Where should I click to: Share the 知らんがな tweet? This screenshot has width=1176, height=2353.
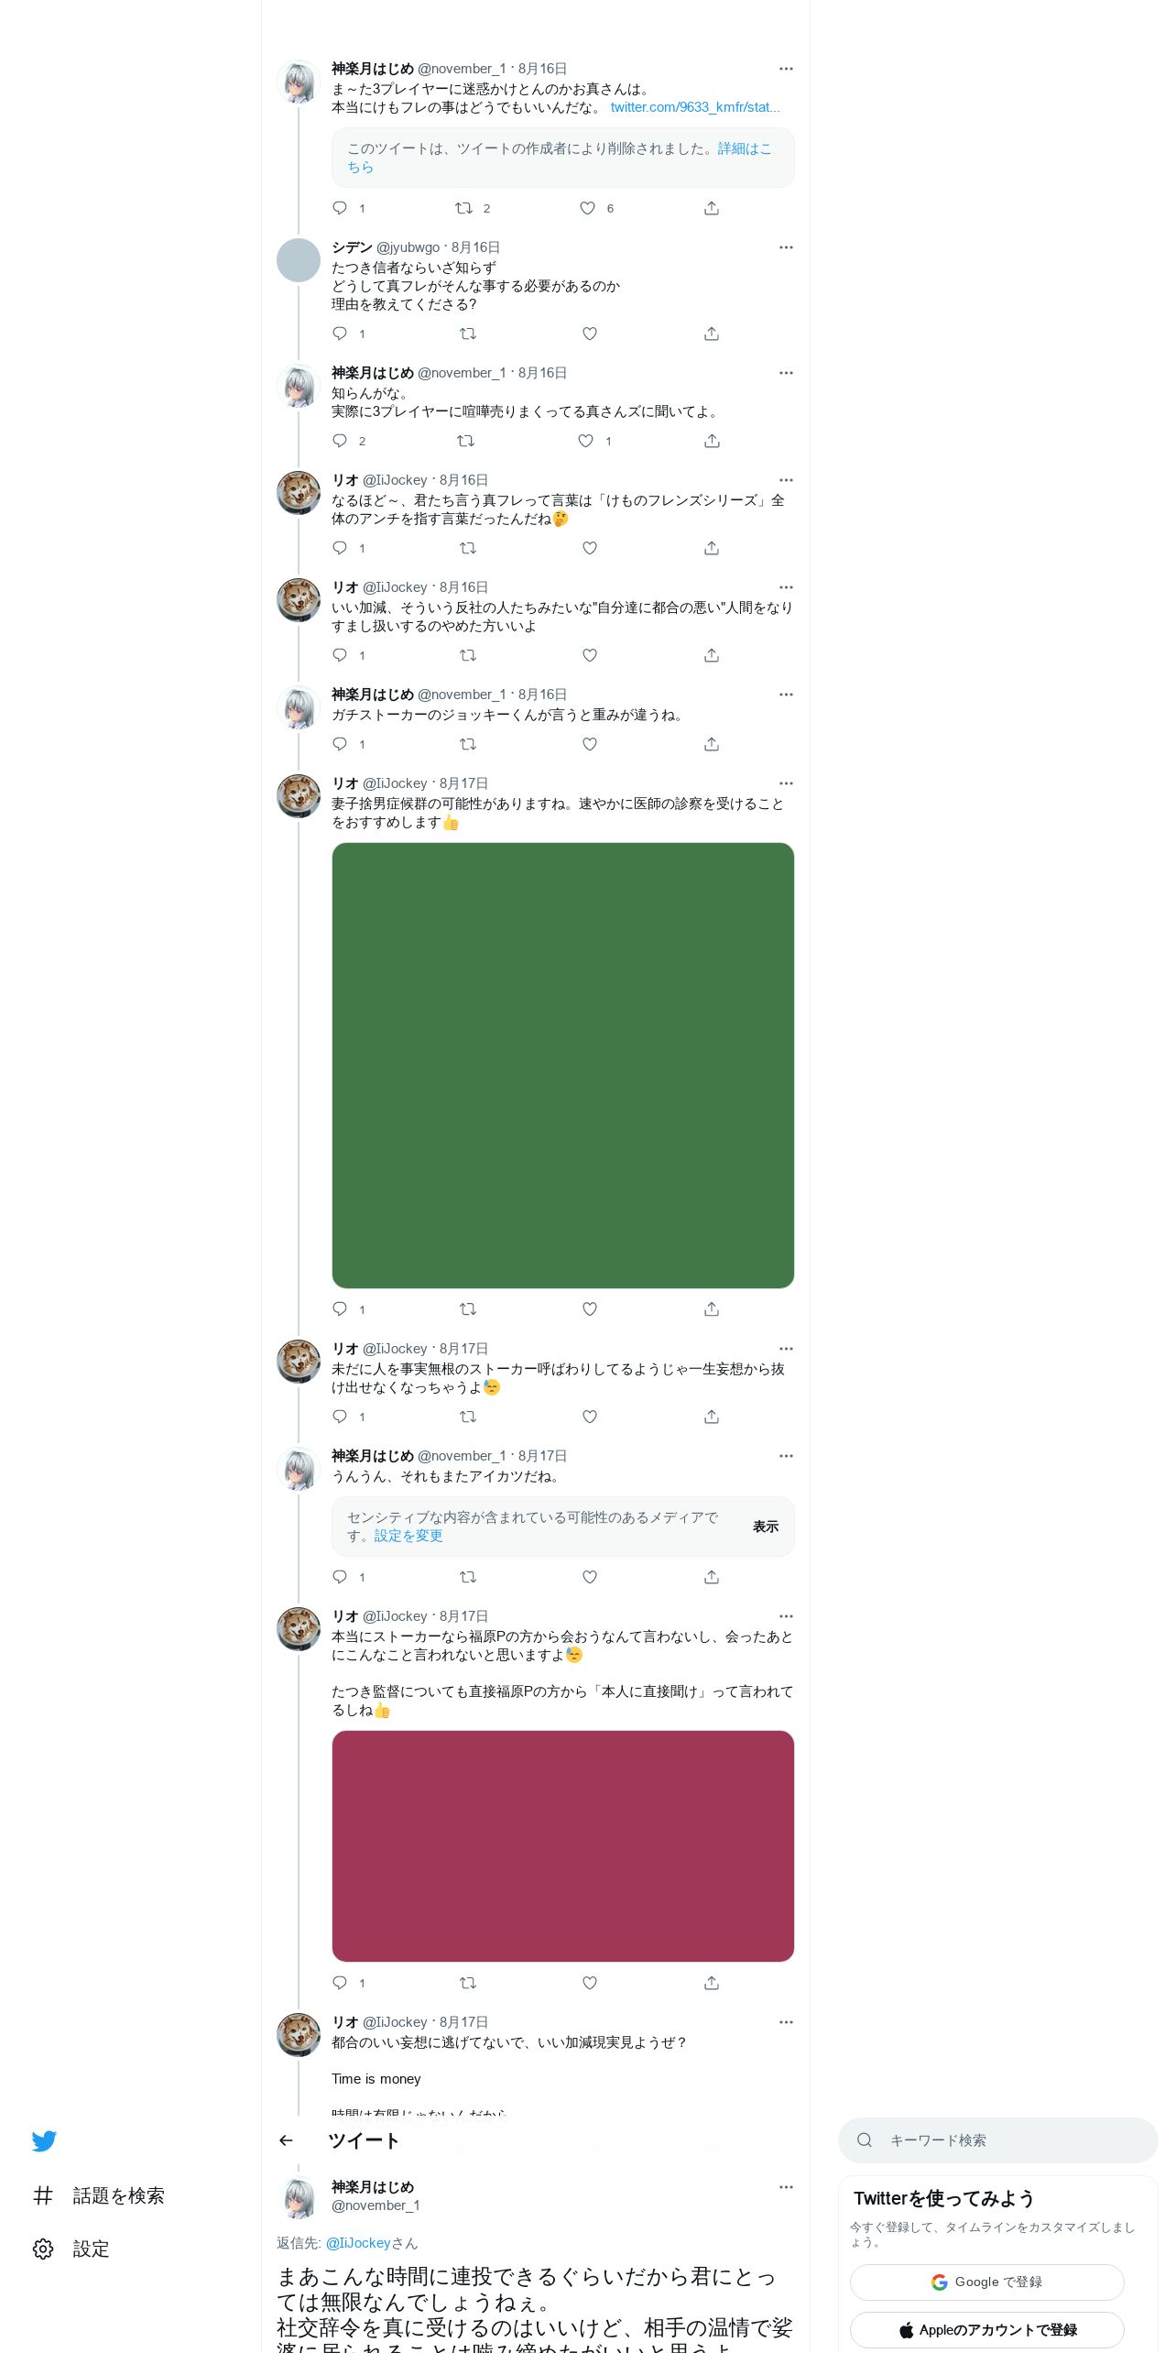pos(712,441)
